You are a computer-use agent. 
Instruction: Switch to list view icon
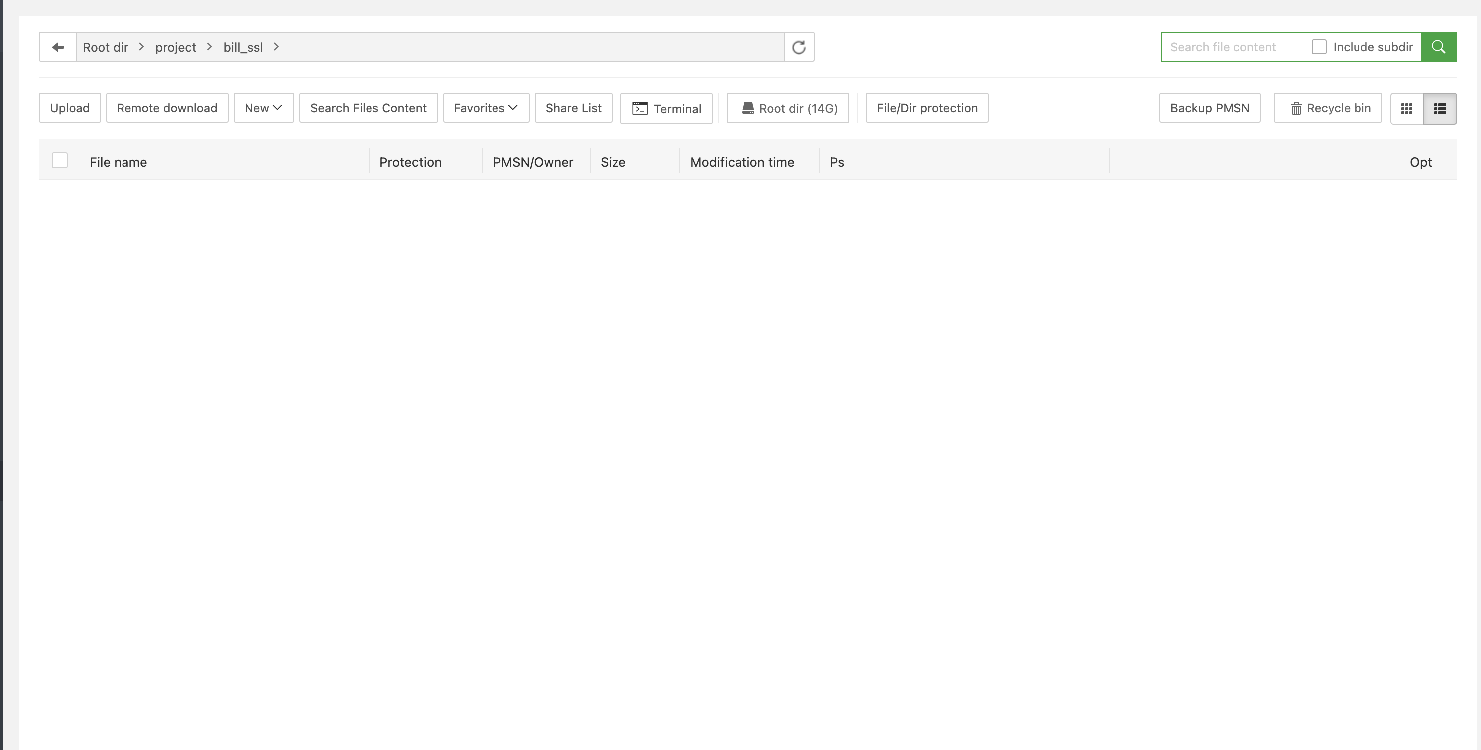click(1440, 108)
